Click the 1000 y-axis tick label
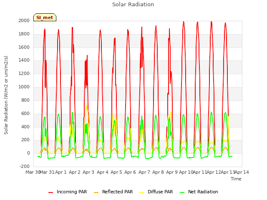 pyautogui.click(x=24, y=87)
